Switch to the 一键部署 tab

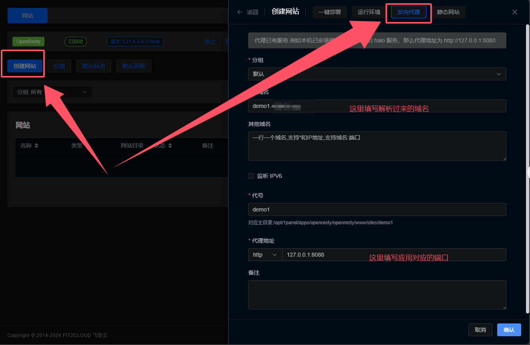[329, 12]
